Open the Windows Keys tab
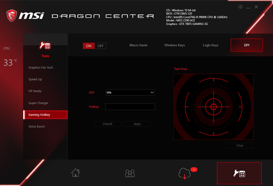The width and height of the screenshot is (273, 186). [174, 45]
